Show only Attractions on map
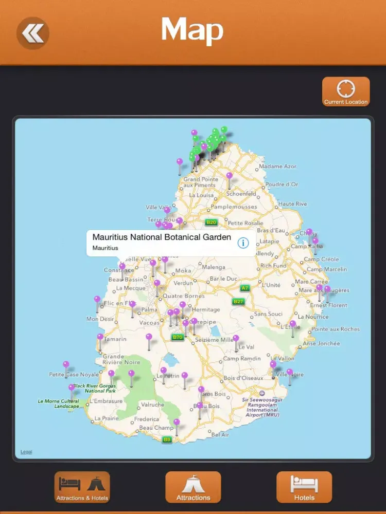Viewport: 386px width, 514px height. click(193, 487)
